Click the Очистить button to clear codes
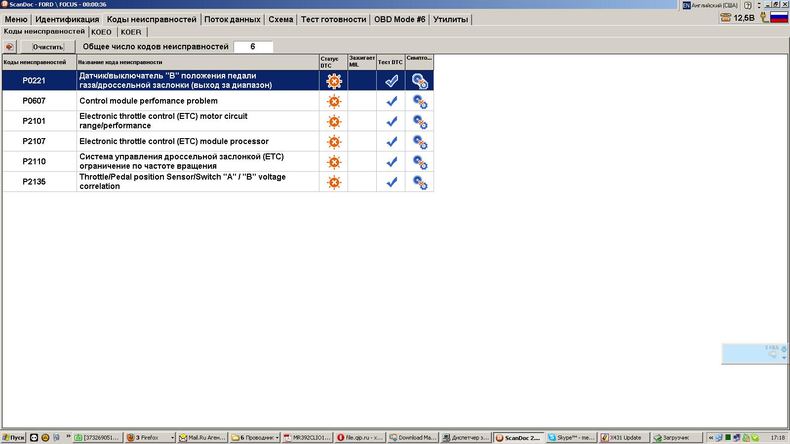This screenshot has height=444, width=790. click(x=48, y=47)
